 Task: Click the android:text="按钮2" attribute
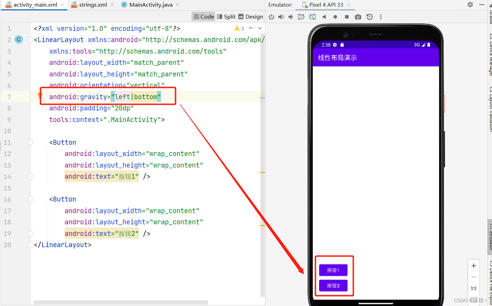click(102, 233)
